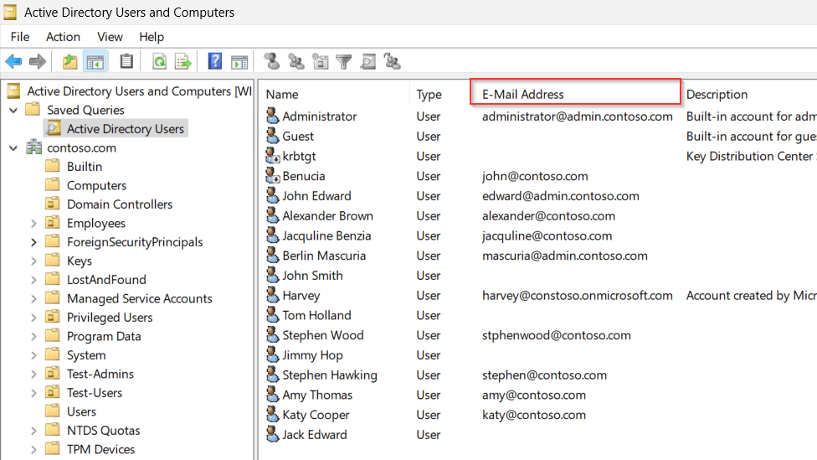The height and width of the screenshot is (460, 817).
Task: Collapse the contoso.com domain node
Action: click(x=13, y=147)
